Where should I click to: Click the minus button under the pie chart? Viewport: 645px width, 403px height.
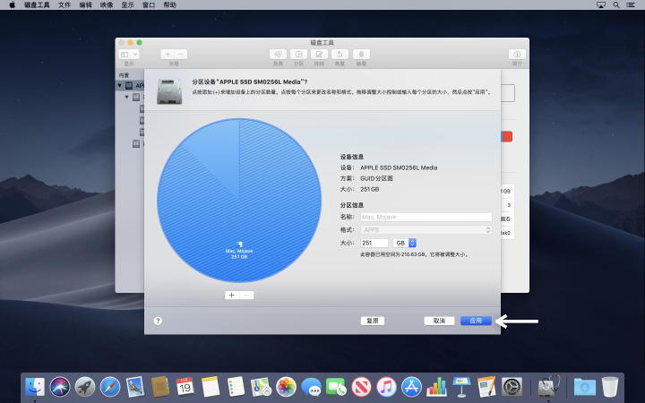point(246,296)
